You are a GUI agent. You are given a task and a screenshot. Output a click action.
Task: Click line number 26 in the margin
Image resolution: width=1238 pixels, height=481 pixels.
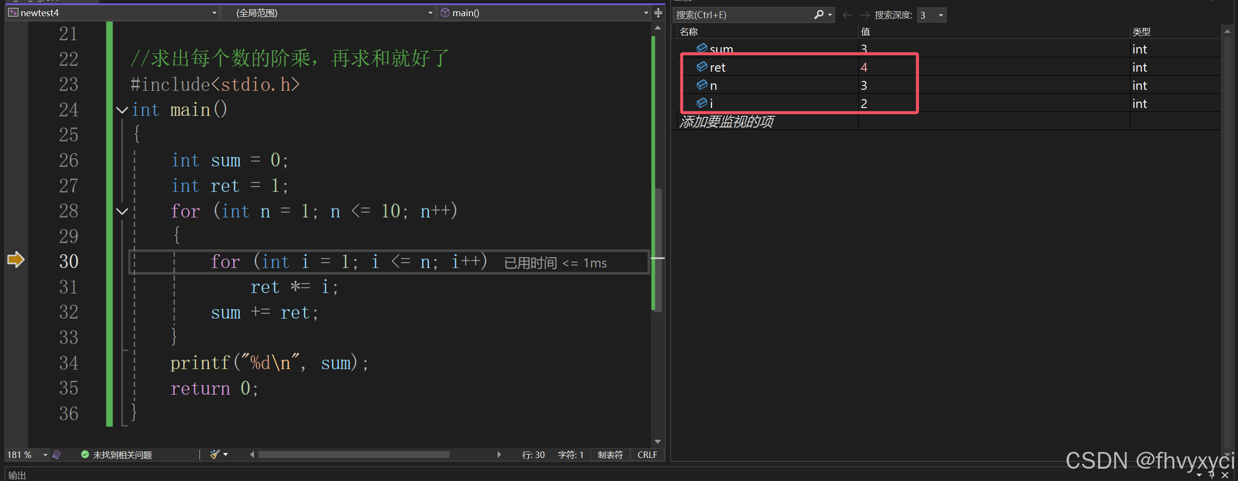(x=69, y=160)
